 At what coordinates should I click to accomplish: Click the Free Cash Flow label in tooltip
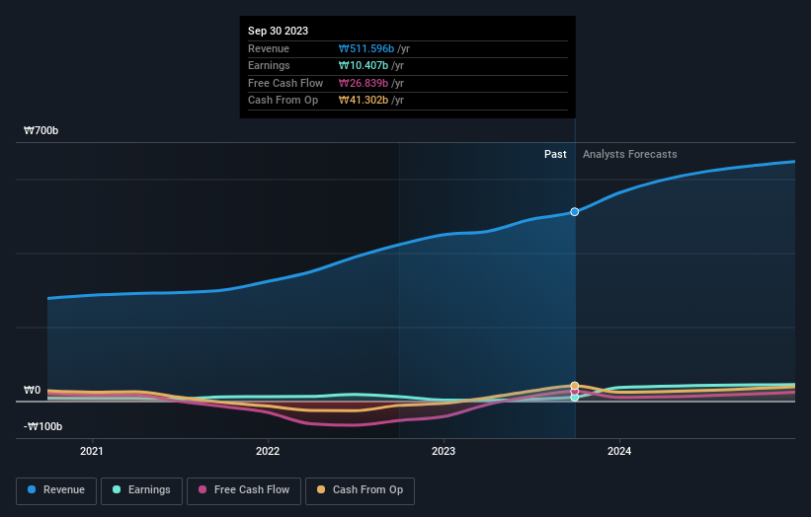point(285,83)
